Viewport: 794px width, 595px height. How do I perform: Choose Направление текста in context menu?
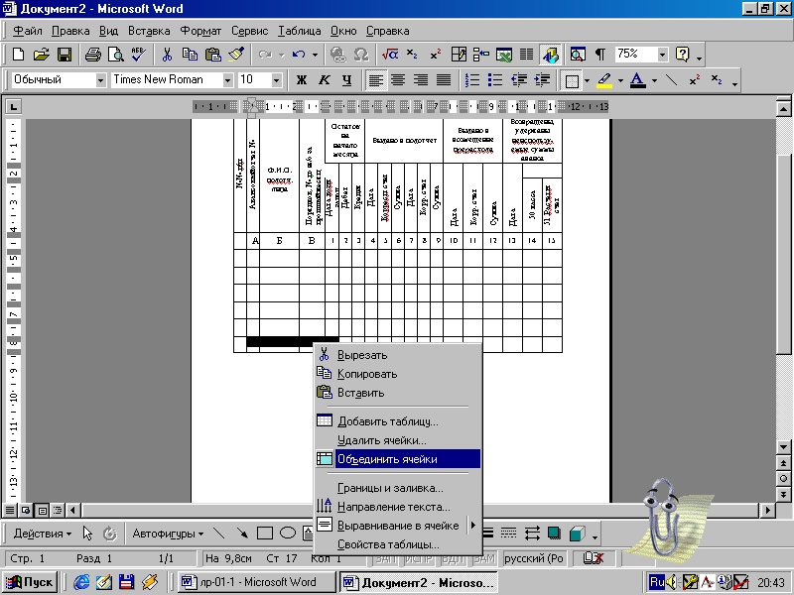398,507
